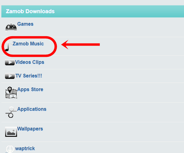184x153 pixels.
Task: Go to the Apps Store link
Action: coord(30,90)
